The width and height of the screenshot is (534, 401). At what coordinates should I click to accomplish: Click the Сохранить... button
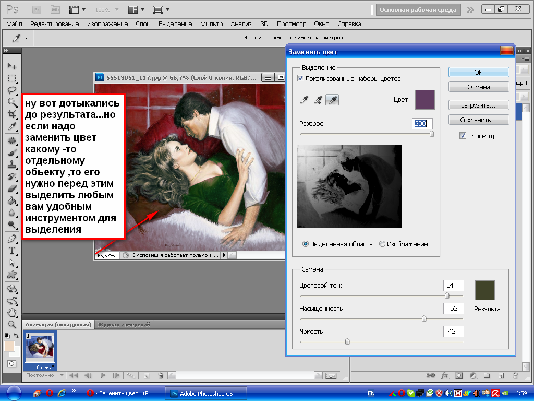coord(479,120)
